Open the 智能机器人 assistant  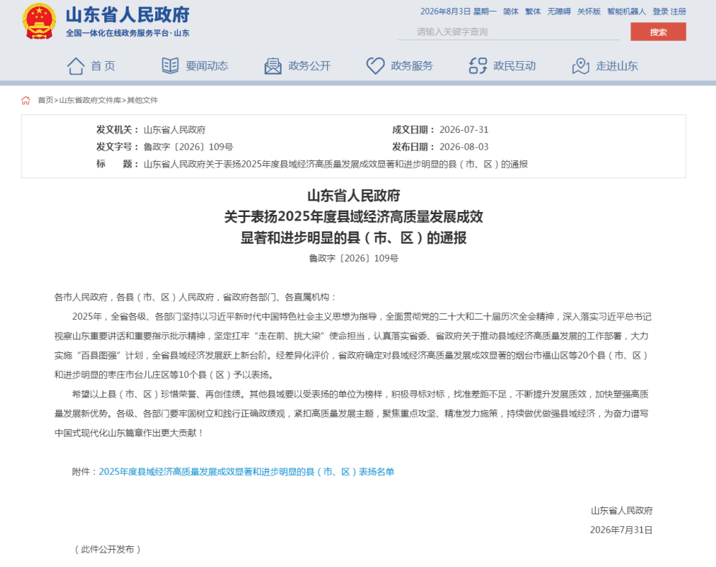627,12
